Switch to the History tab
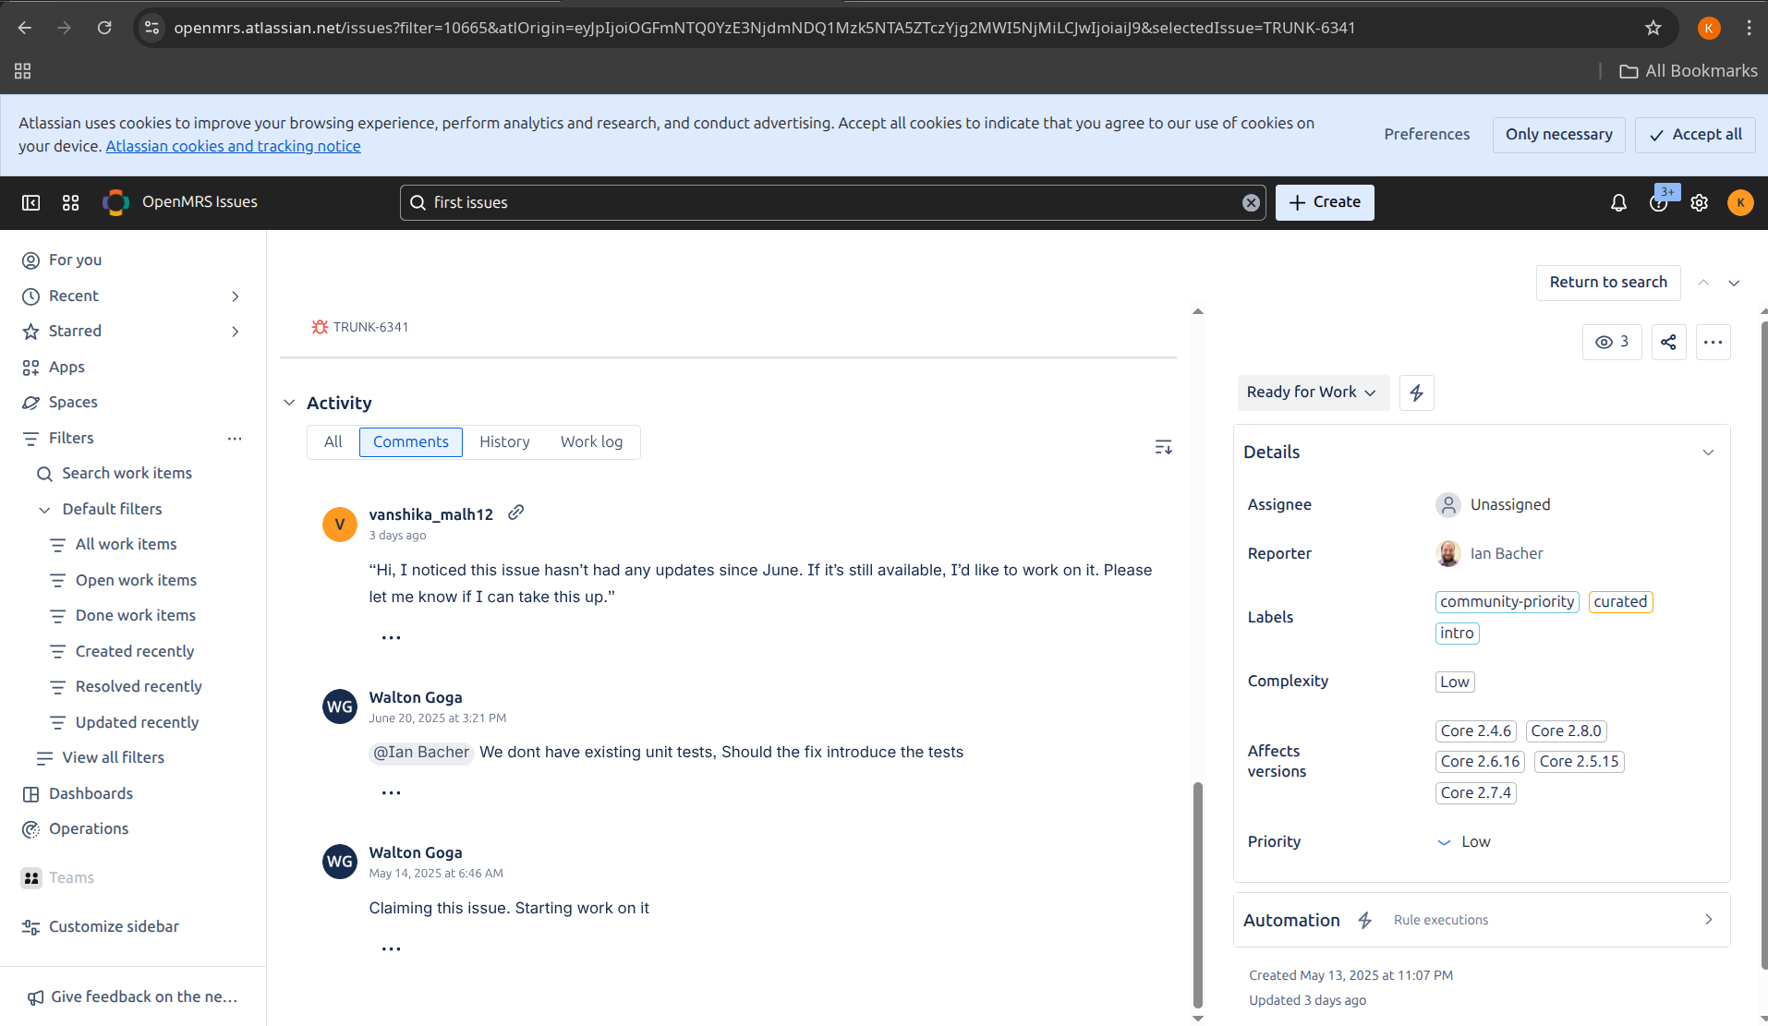Screen dimensions: 1768x1026 [x=504, y=441]
